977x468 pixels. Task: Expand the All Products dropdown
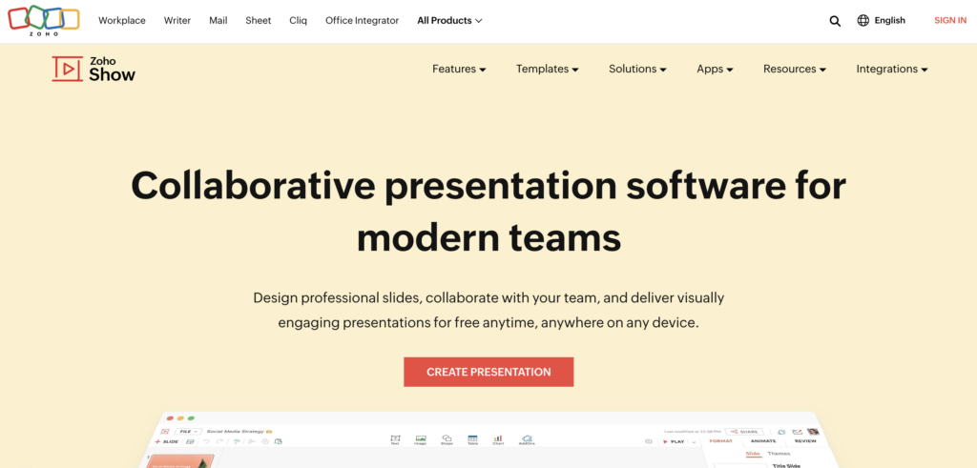click(449, 21)
